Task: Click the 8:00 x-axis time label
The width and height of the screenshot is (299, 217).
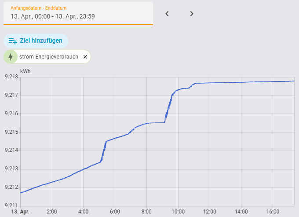Action: pyautogui.click(x=146, y=211)
